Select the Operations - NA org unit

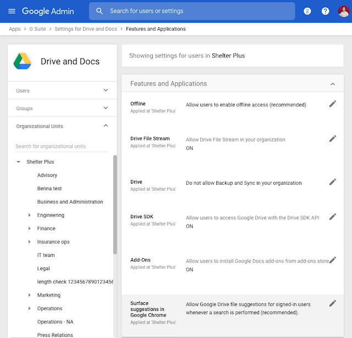[x=55, y=321]
